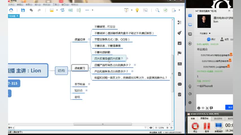
Task: Pause recording in oCam
Action: point(207,127)
